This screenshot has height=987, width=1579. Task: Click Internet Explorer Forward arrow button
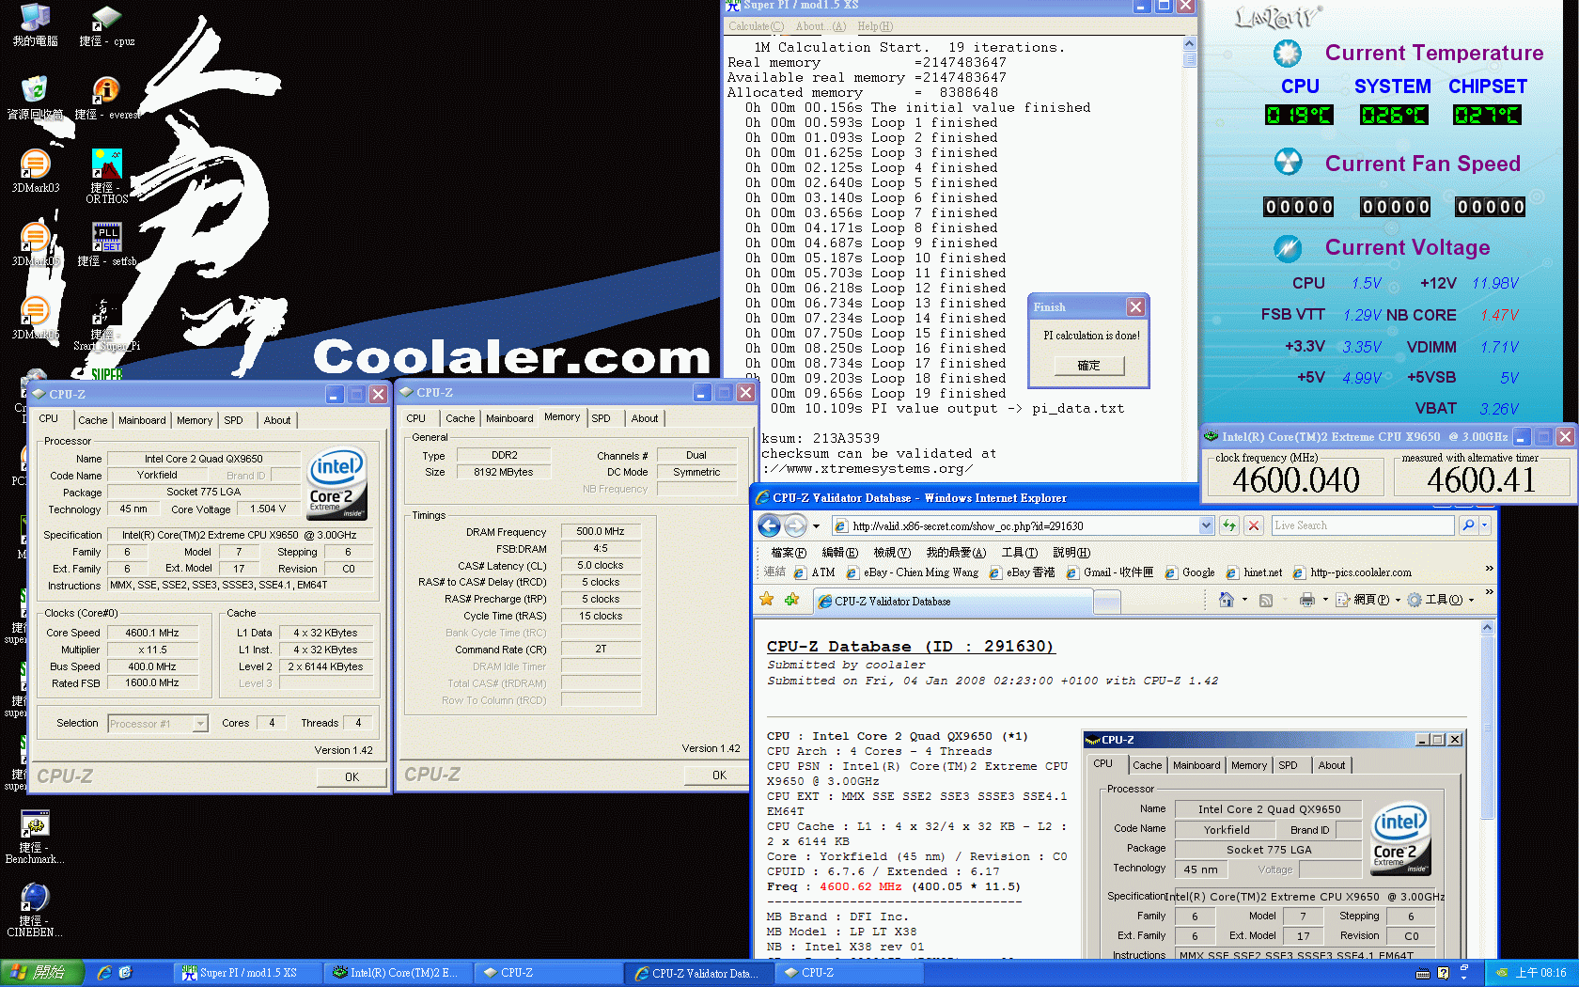tap(795, 525)
